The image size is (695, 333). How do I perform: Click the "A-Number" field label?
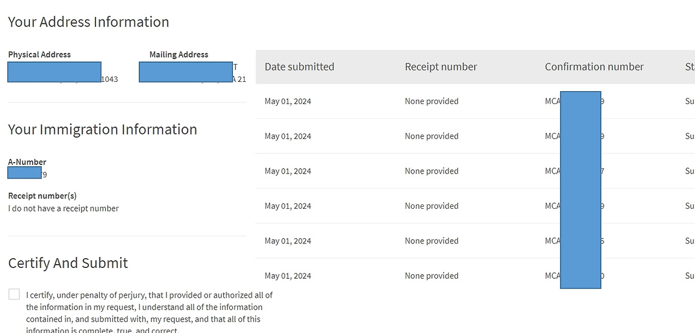pyautogui.click(x=27, y=162)
